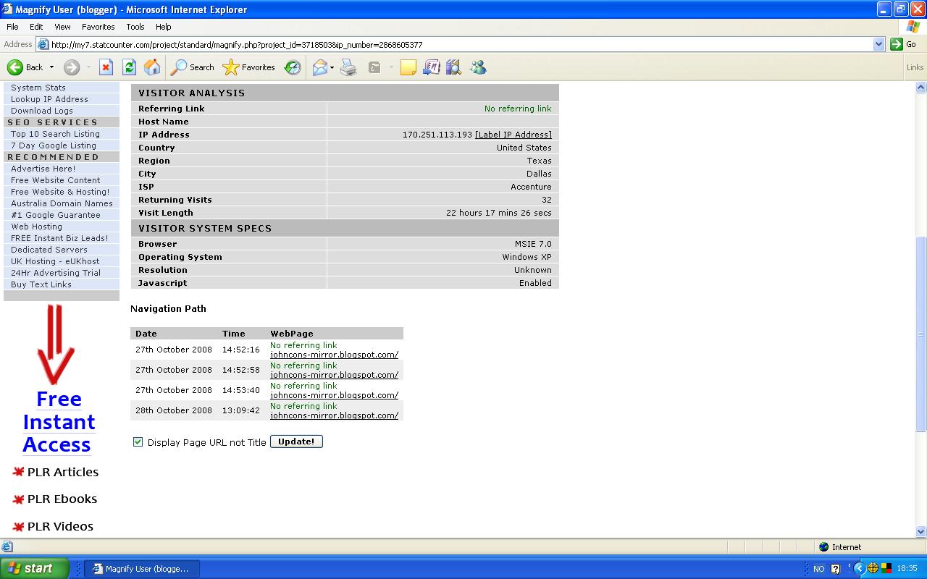This screenshot has width=927, height=579.
Task: Open the Free Website Content link
Action: (56, 180)
